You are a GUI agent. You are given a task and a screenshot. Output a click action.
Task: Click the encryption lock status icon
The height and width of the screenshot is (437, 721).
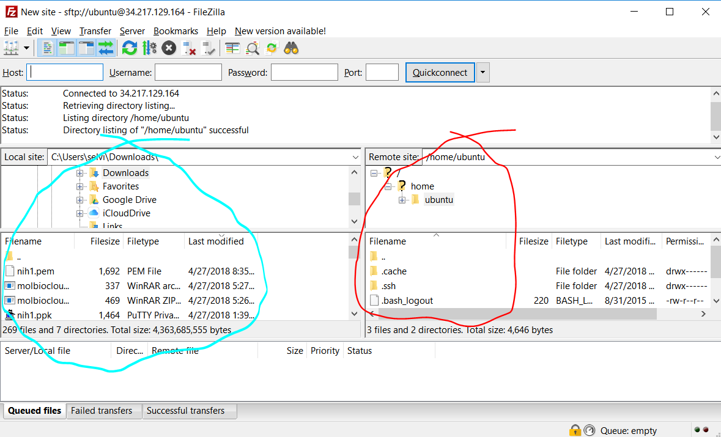click(x=575, y=430)
